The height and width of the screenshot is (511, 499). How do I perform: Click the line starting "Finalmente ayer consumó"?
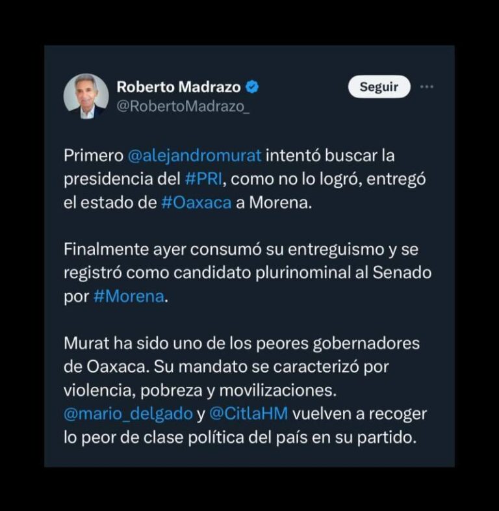pyautogui.click(x=247, y=249)
